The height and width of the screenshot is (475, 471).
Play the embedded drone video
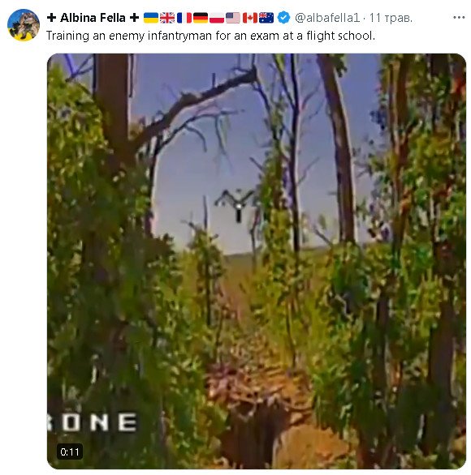(x=257, y=261)
